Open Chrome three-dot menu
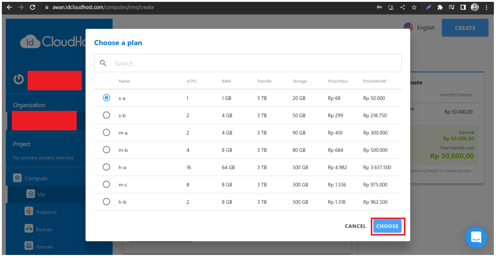 tap(486, 7)
